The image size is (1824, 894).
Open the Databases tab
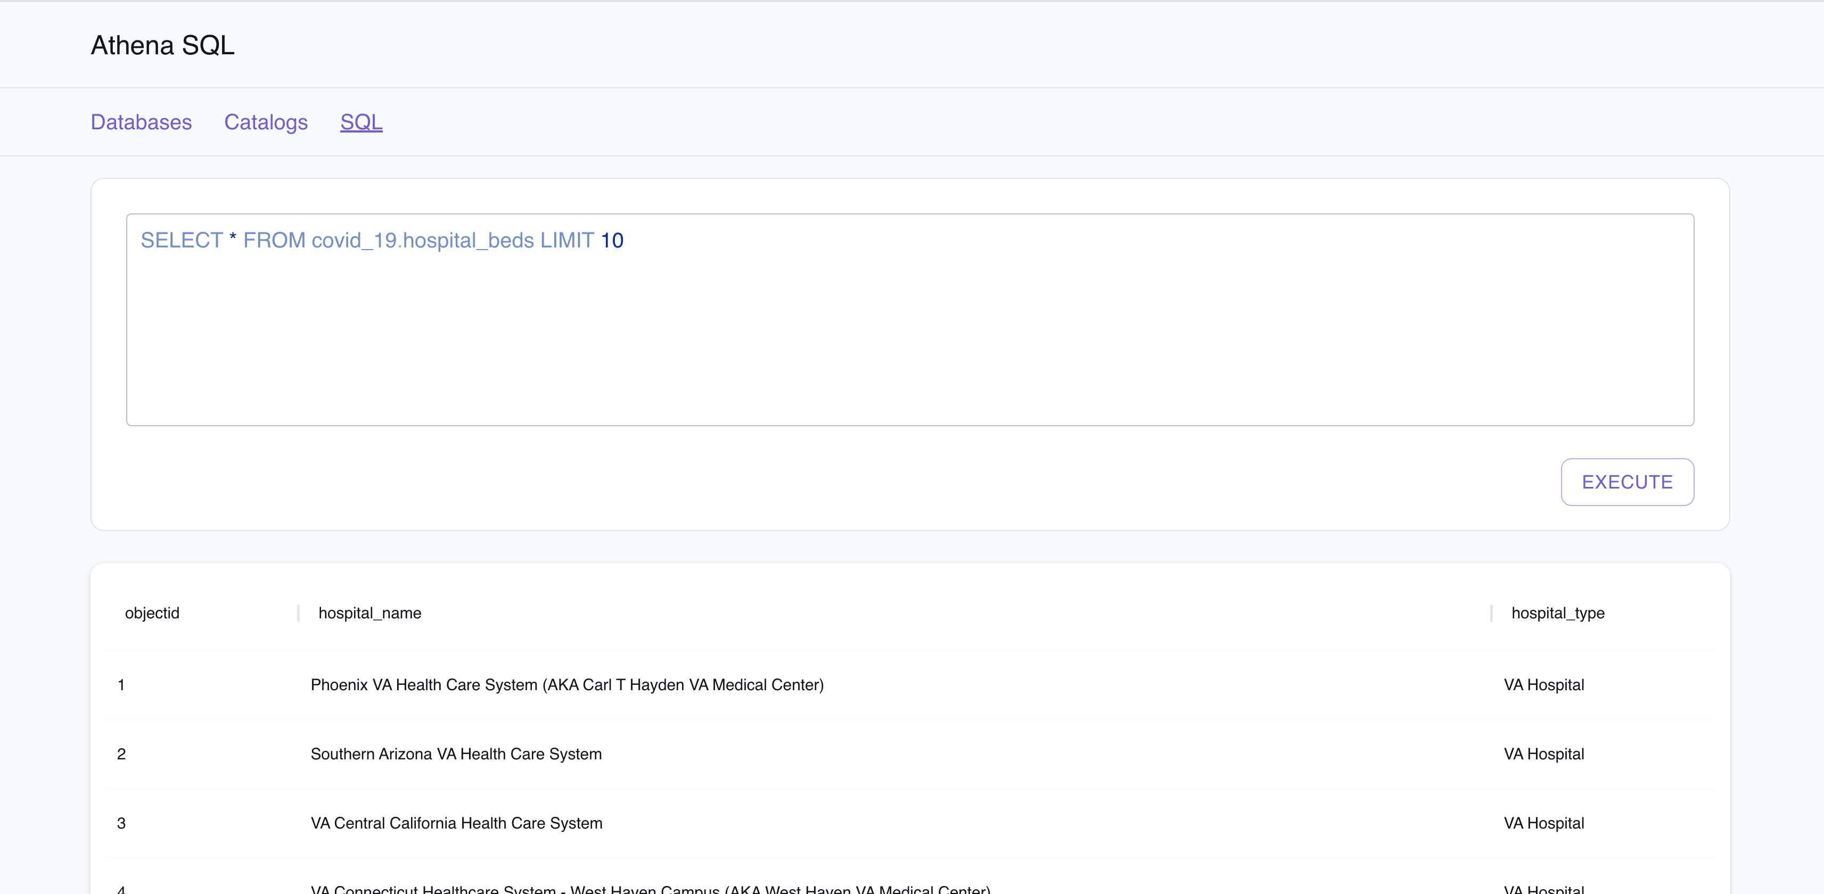click(x=141, y=122)
